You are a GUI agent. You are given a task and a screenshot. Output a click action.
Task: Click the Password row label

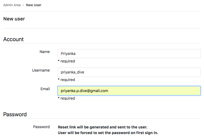[41, 127]
